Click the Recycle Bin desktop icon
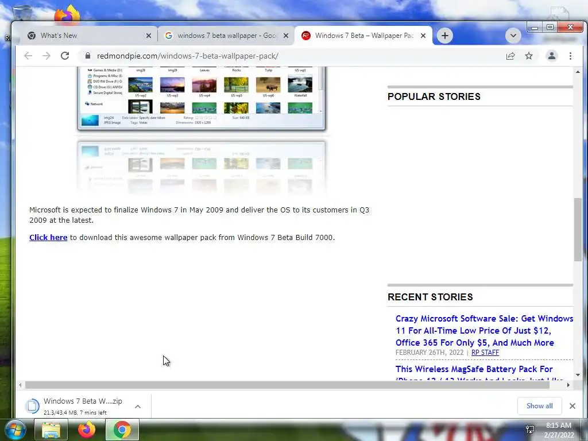Screen dimensions: 588x441 (22, 14)
